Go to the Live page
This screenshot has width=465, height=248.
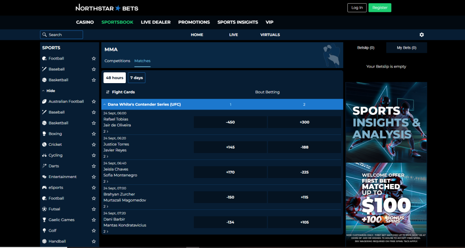coord(233,35)
